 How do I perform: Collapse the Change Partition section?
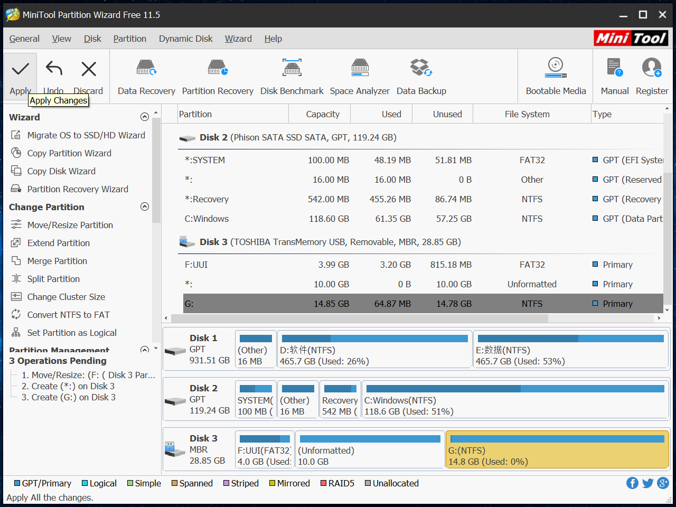point(145,207)
